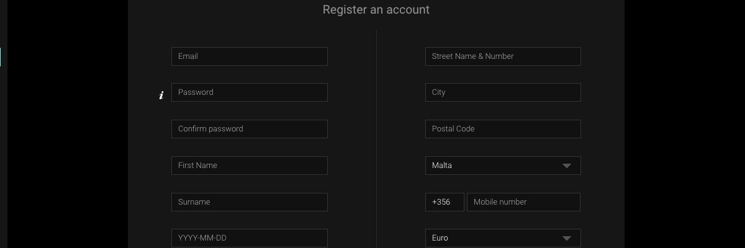Click the Euro dropdown arrow
The height and width of the screenshot is (248, 745).
click(x=566, y=239)
